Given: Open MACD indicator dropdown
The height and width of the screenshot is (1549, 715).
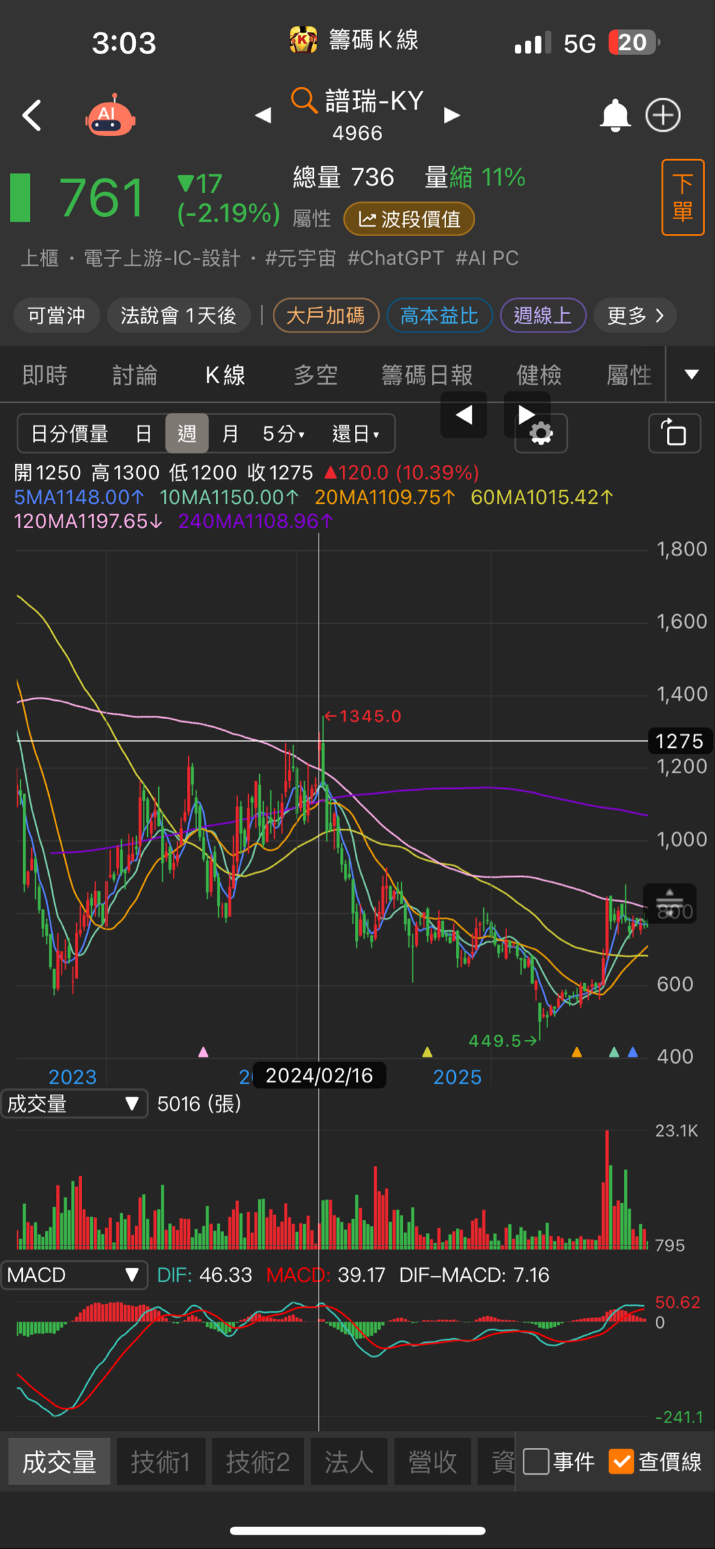Looking at the screenshot, I should pos(74,1275).
